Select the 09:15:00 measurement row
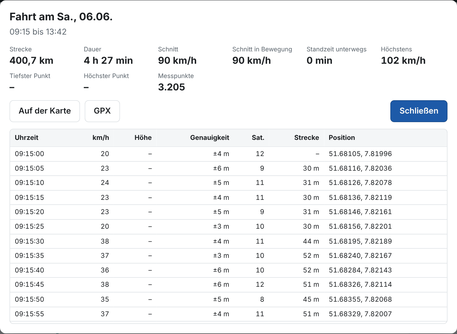Viewport: 457px width, 334px height. [x=228, y=154]
